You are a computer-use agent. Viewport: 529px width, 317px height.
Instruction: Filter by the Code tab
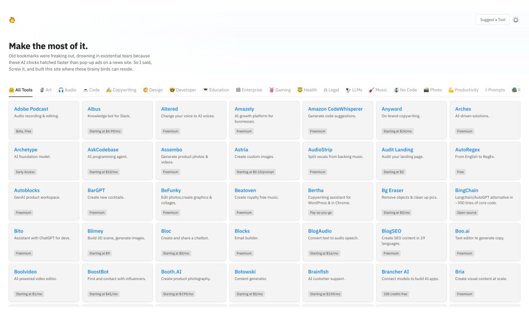(x=91, y=90)
